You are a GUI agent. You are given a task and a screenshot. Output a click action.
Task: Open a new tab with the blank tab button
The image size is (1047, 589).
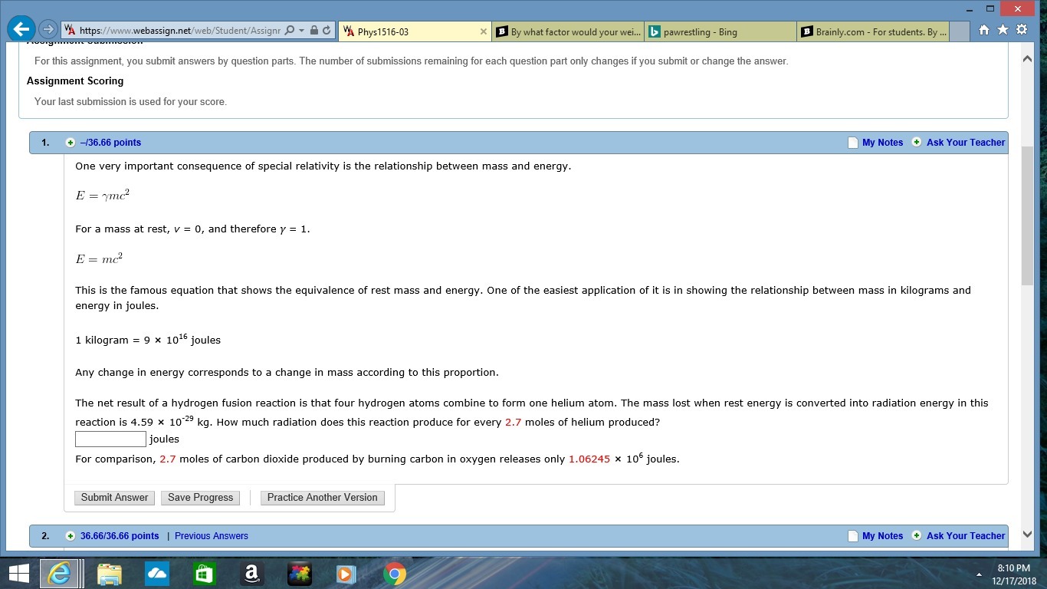point(960,31)
